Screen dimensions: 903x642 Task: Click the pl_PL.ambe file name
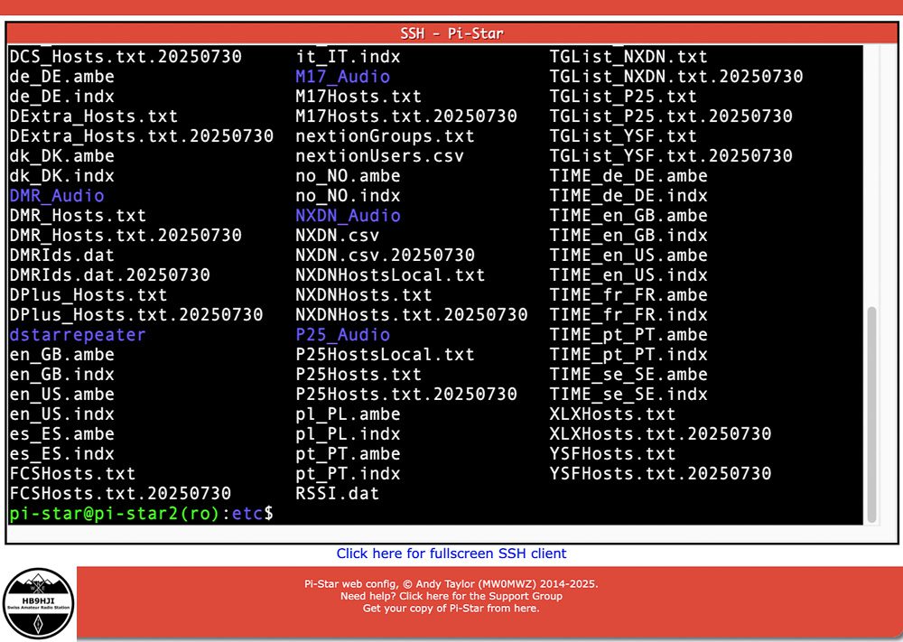coord(348,414)
